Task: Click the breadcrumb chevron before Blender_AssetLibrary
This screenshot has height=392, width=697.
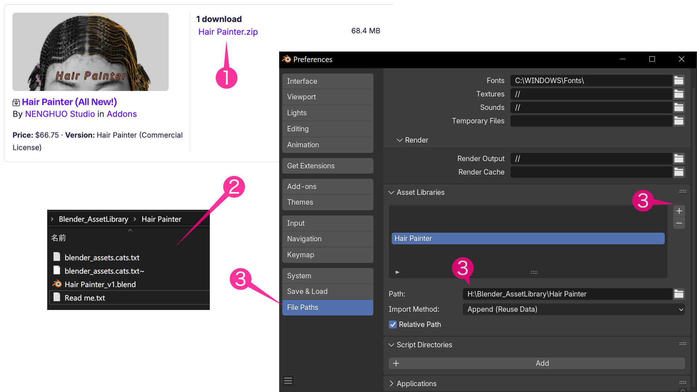Action: coord(52,219)
